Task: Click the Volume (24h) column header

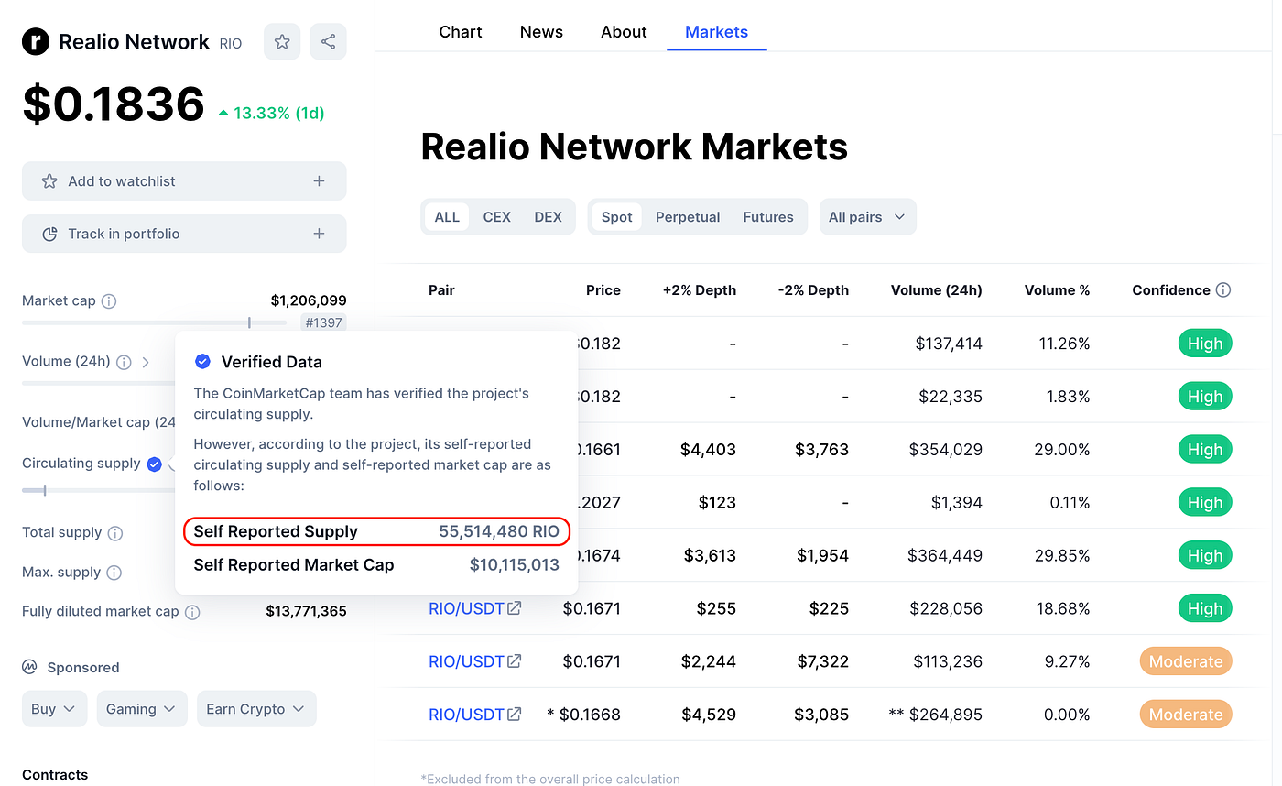Action: (936, 290)
